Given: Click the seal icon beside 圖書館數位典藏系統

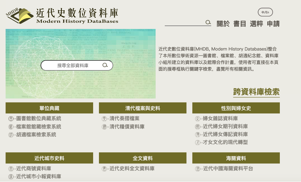Looking at the screenshot, I should (x=11, y=119).
